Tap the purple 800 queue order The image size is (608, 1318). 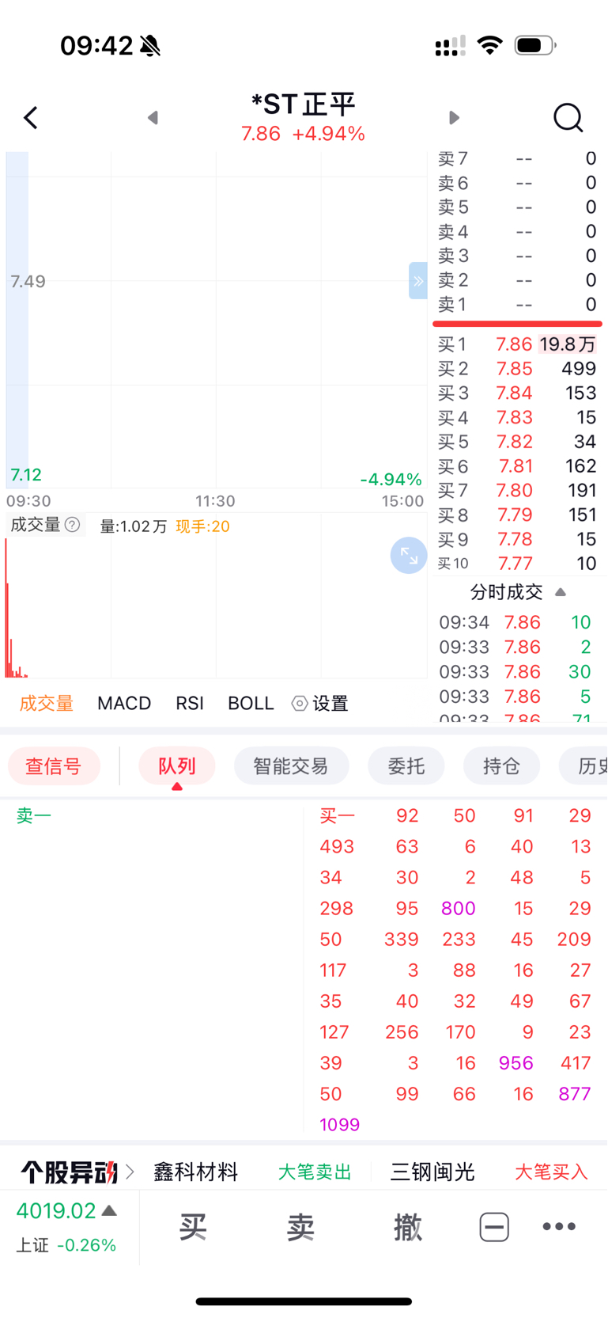459,909
